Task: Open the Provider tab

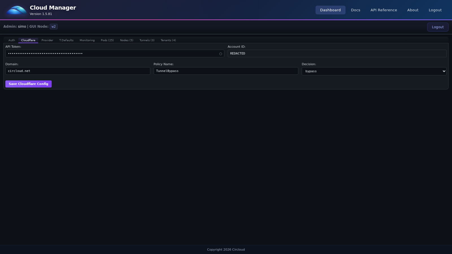Action: point(47,40)
